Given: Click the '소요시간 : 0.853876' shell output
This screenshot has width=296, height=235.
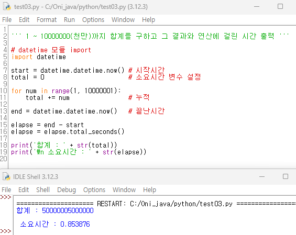Looking at the screenshot, I should (x=55, y=224).
